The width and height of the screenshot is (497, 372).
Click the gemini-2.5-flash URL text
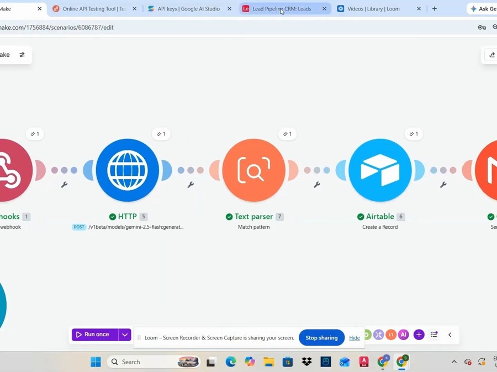click(136, 227)
